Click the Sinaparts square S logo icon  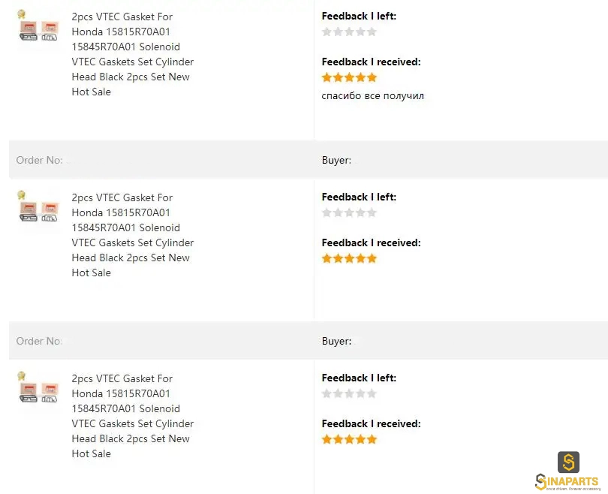(x=568, y=462)
